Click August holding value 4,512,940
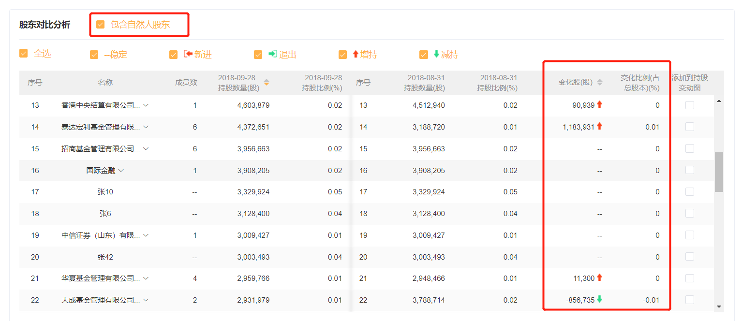The height and width of the screenshot is (321, 742). [x=429, y=105]
